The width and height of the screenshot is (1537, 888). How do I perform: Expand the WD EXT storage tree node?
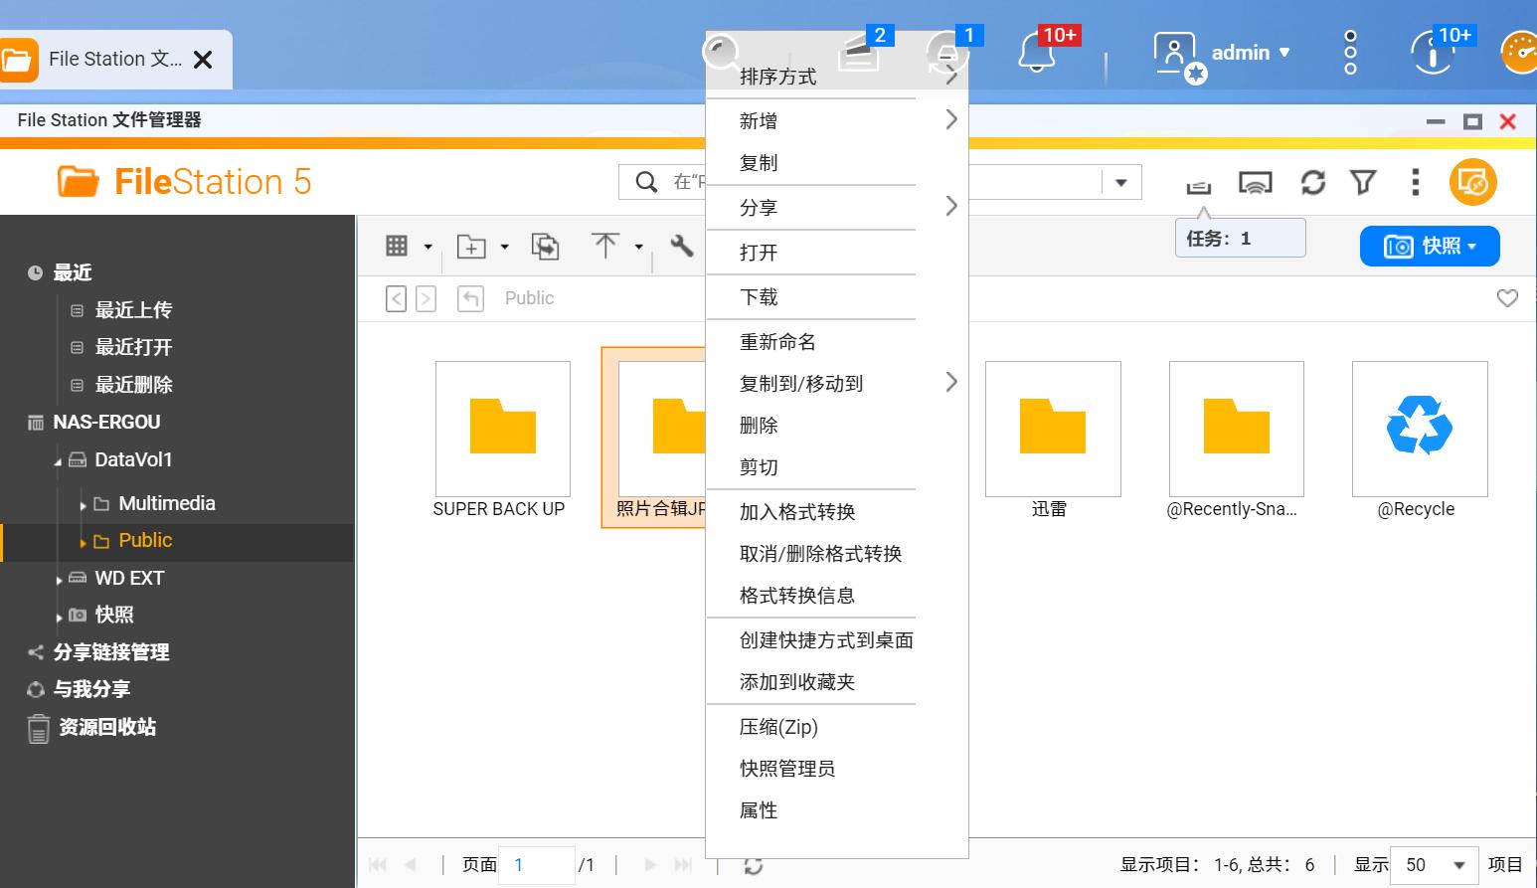(x=60, y=578)
